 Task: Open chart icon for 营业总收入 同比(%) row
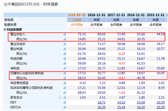click(64, 39)
